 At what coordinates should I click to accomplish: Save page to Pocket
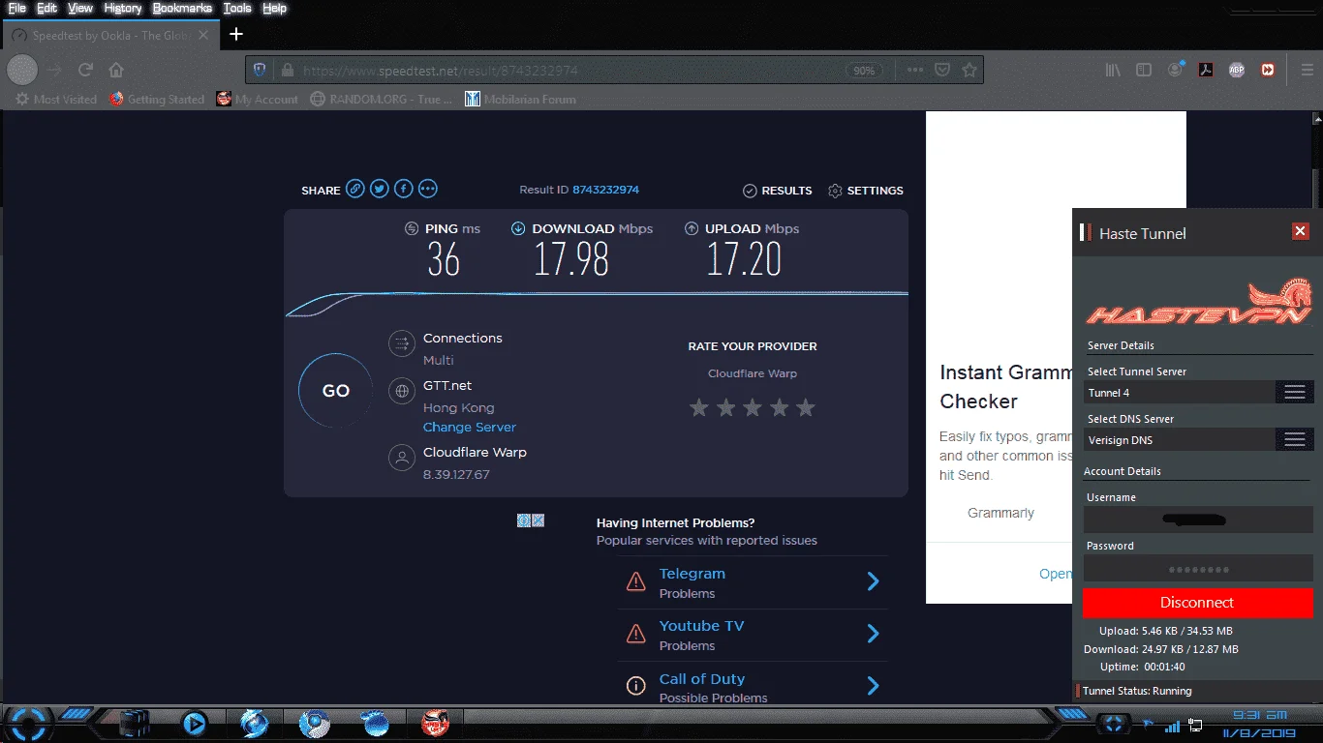(942, 70)
